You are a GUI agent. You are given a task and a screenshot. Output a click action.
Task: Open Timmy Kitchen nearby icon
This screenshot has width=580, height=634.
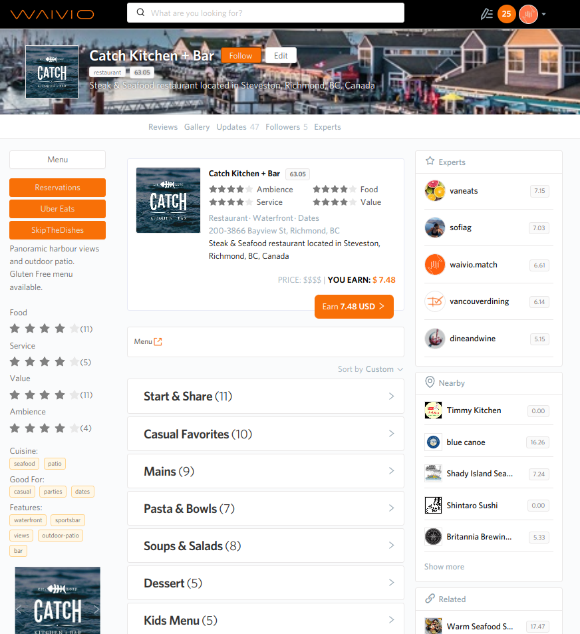pos(433,410)
